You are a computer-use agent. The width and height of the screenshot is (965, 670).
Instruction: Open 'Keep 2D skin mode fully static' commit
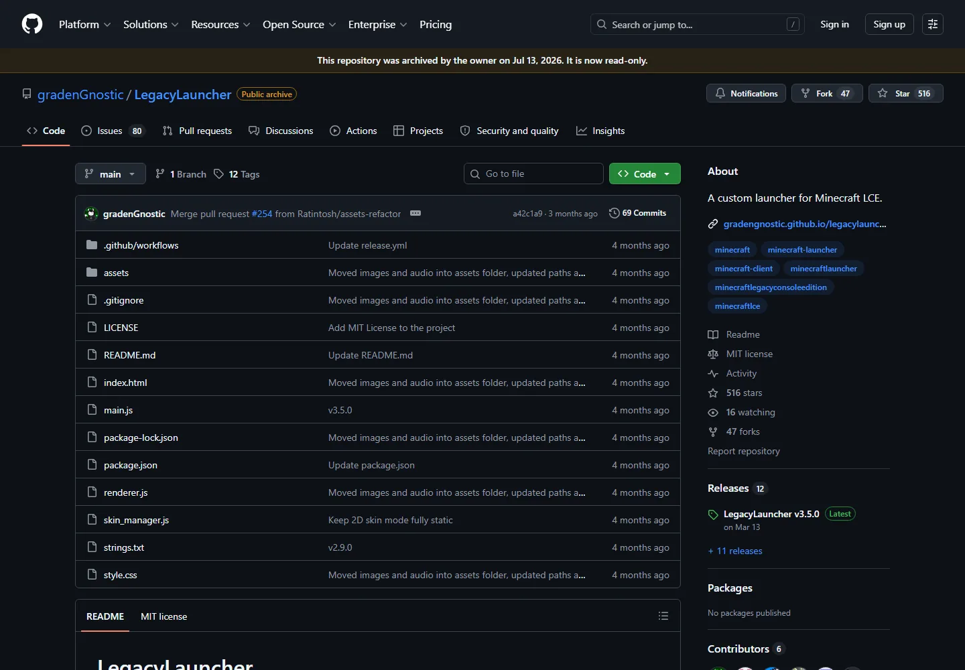click(391, 520)
